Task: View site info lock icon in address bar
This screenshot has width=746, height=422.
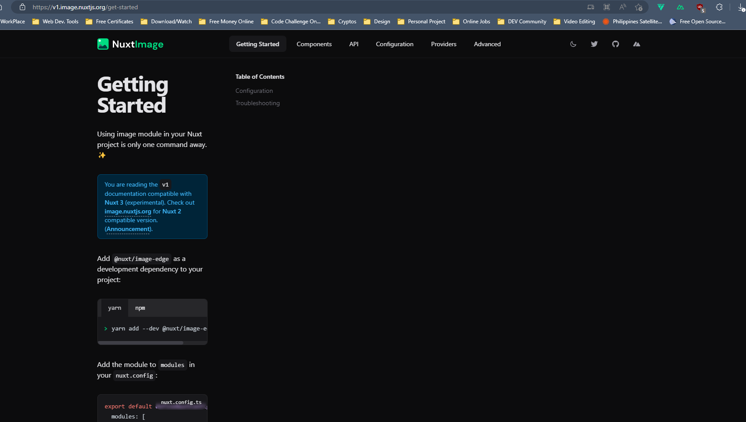Action: pyautogui.click(x=22, y=7)
